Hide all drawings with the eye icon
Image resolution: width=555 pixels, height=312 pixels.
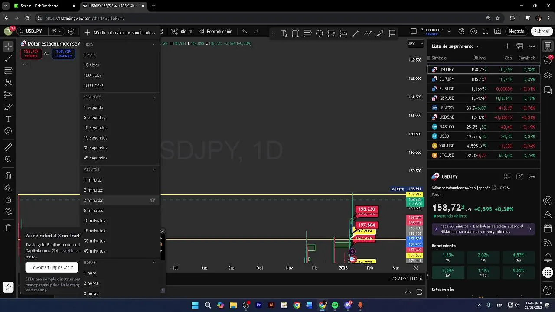click(8, 211)
